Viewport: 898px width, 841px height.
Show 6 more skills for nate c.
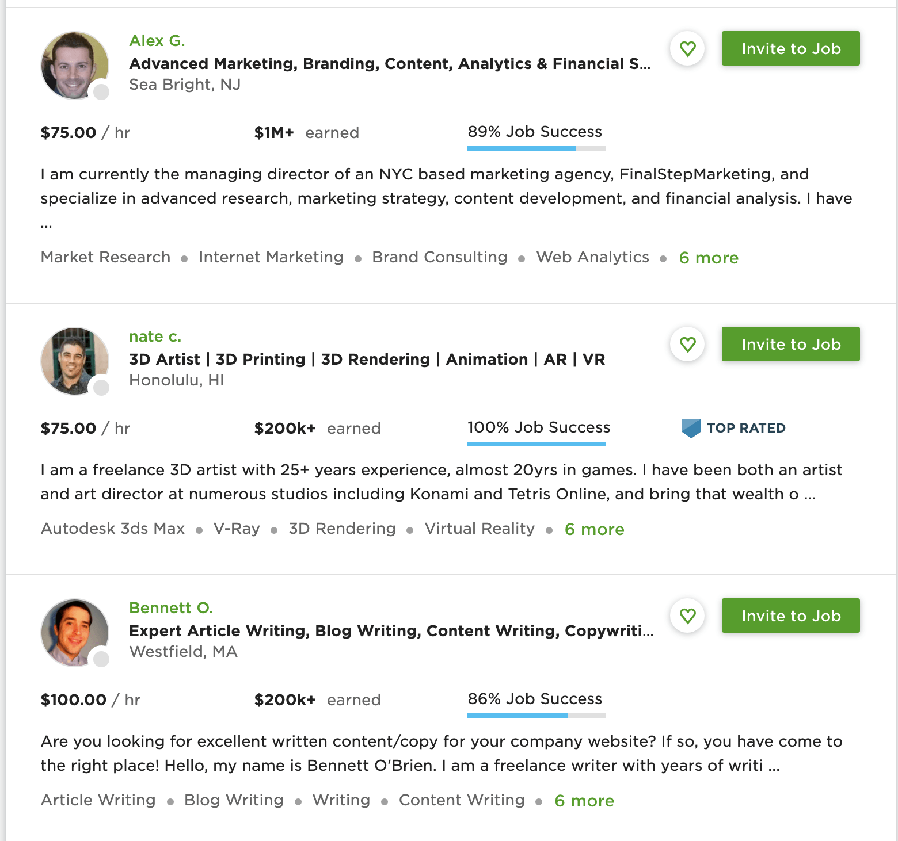point(595,529)
